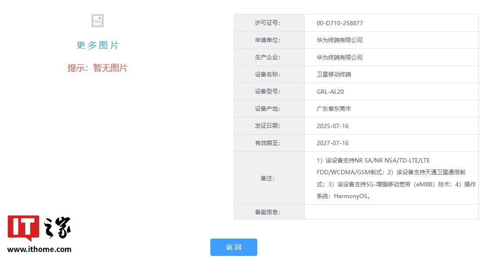Click the empty 备案信息 value field
This screenshot has height=259, width=485.
click(391, 212)
